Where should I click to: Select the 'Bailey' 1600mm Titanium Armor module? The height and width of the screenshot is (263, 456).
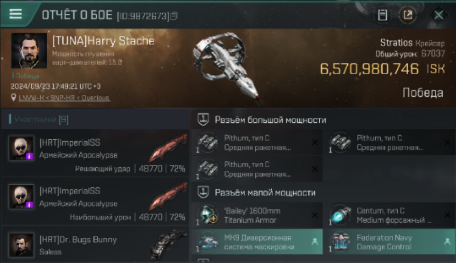pyautogui.click(x=257, y=215)
